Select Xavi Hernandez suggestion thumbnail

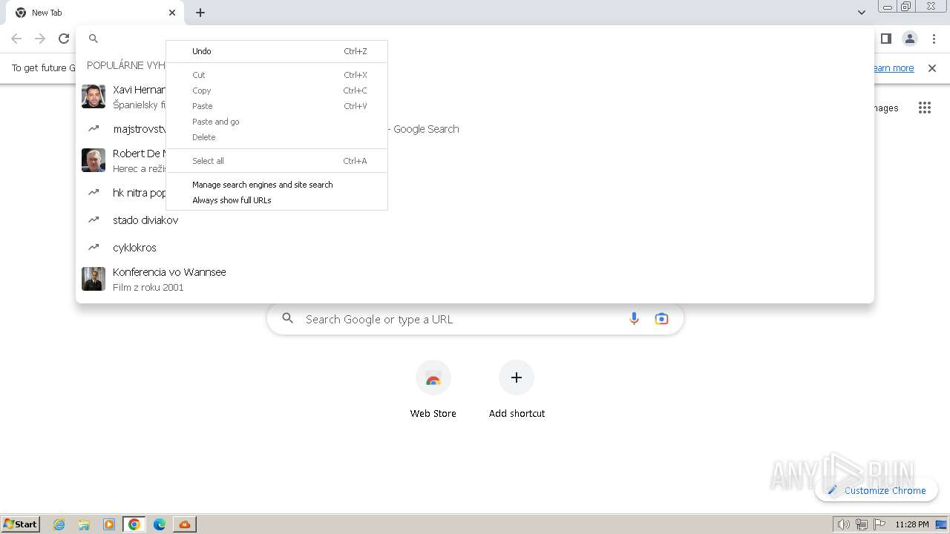(x=94, y=96)
